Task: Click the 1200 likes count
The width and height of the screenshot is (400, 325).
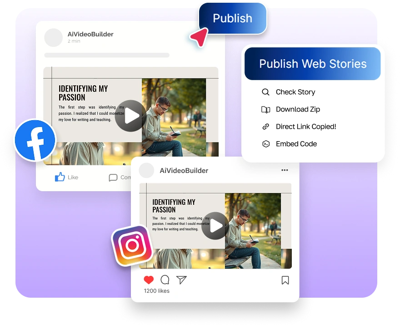Action: click(156, 291)
